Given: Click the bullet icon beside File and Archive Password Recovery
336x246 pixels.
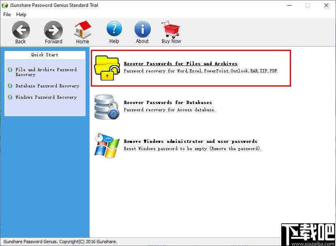Looking at the screenshot, I should tap(10, 70).
